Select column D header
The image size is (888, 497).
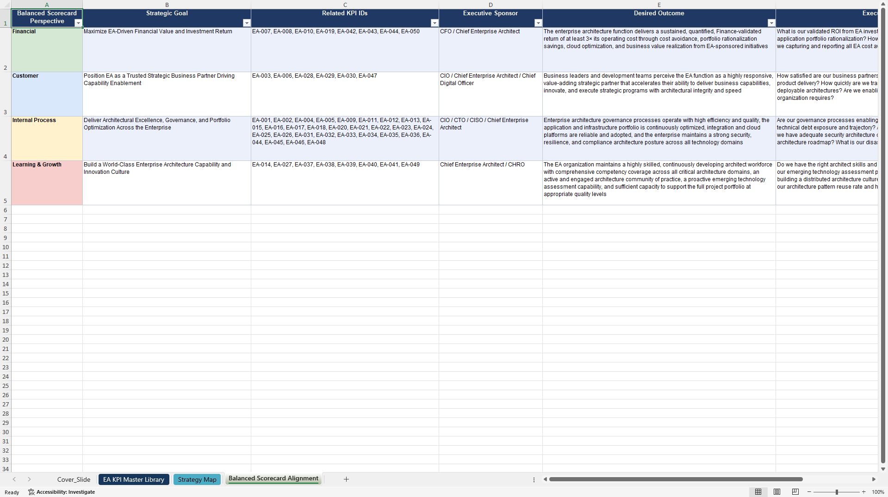pyautogui.click(x=491, y=5)
